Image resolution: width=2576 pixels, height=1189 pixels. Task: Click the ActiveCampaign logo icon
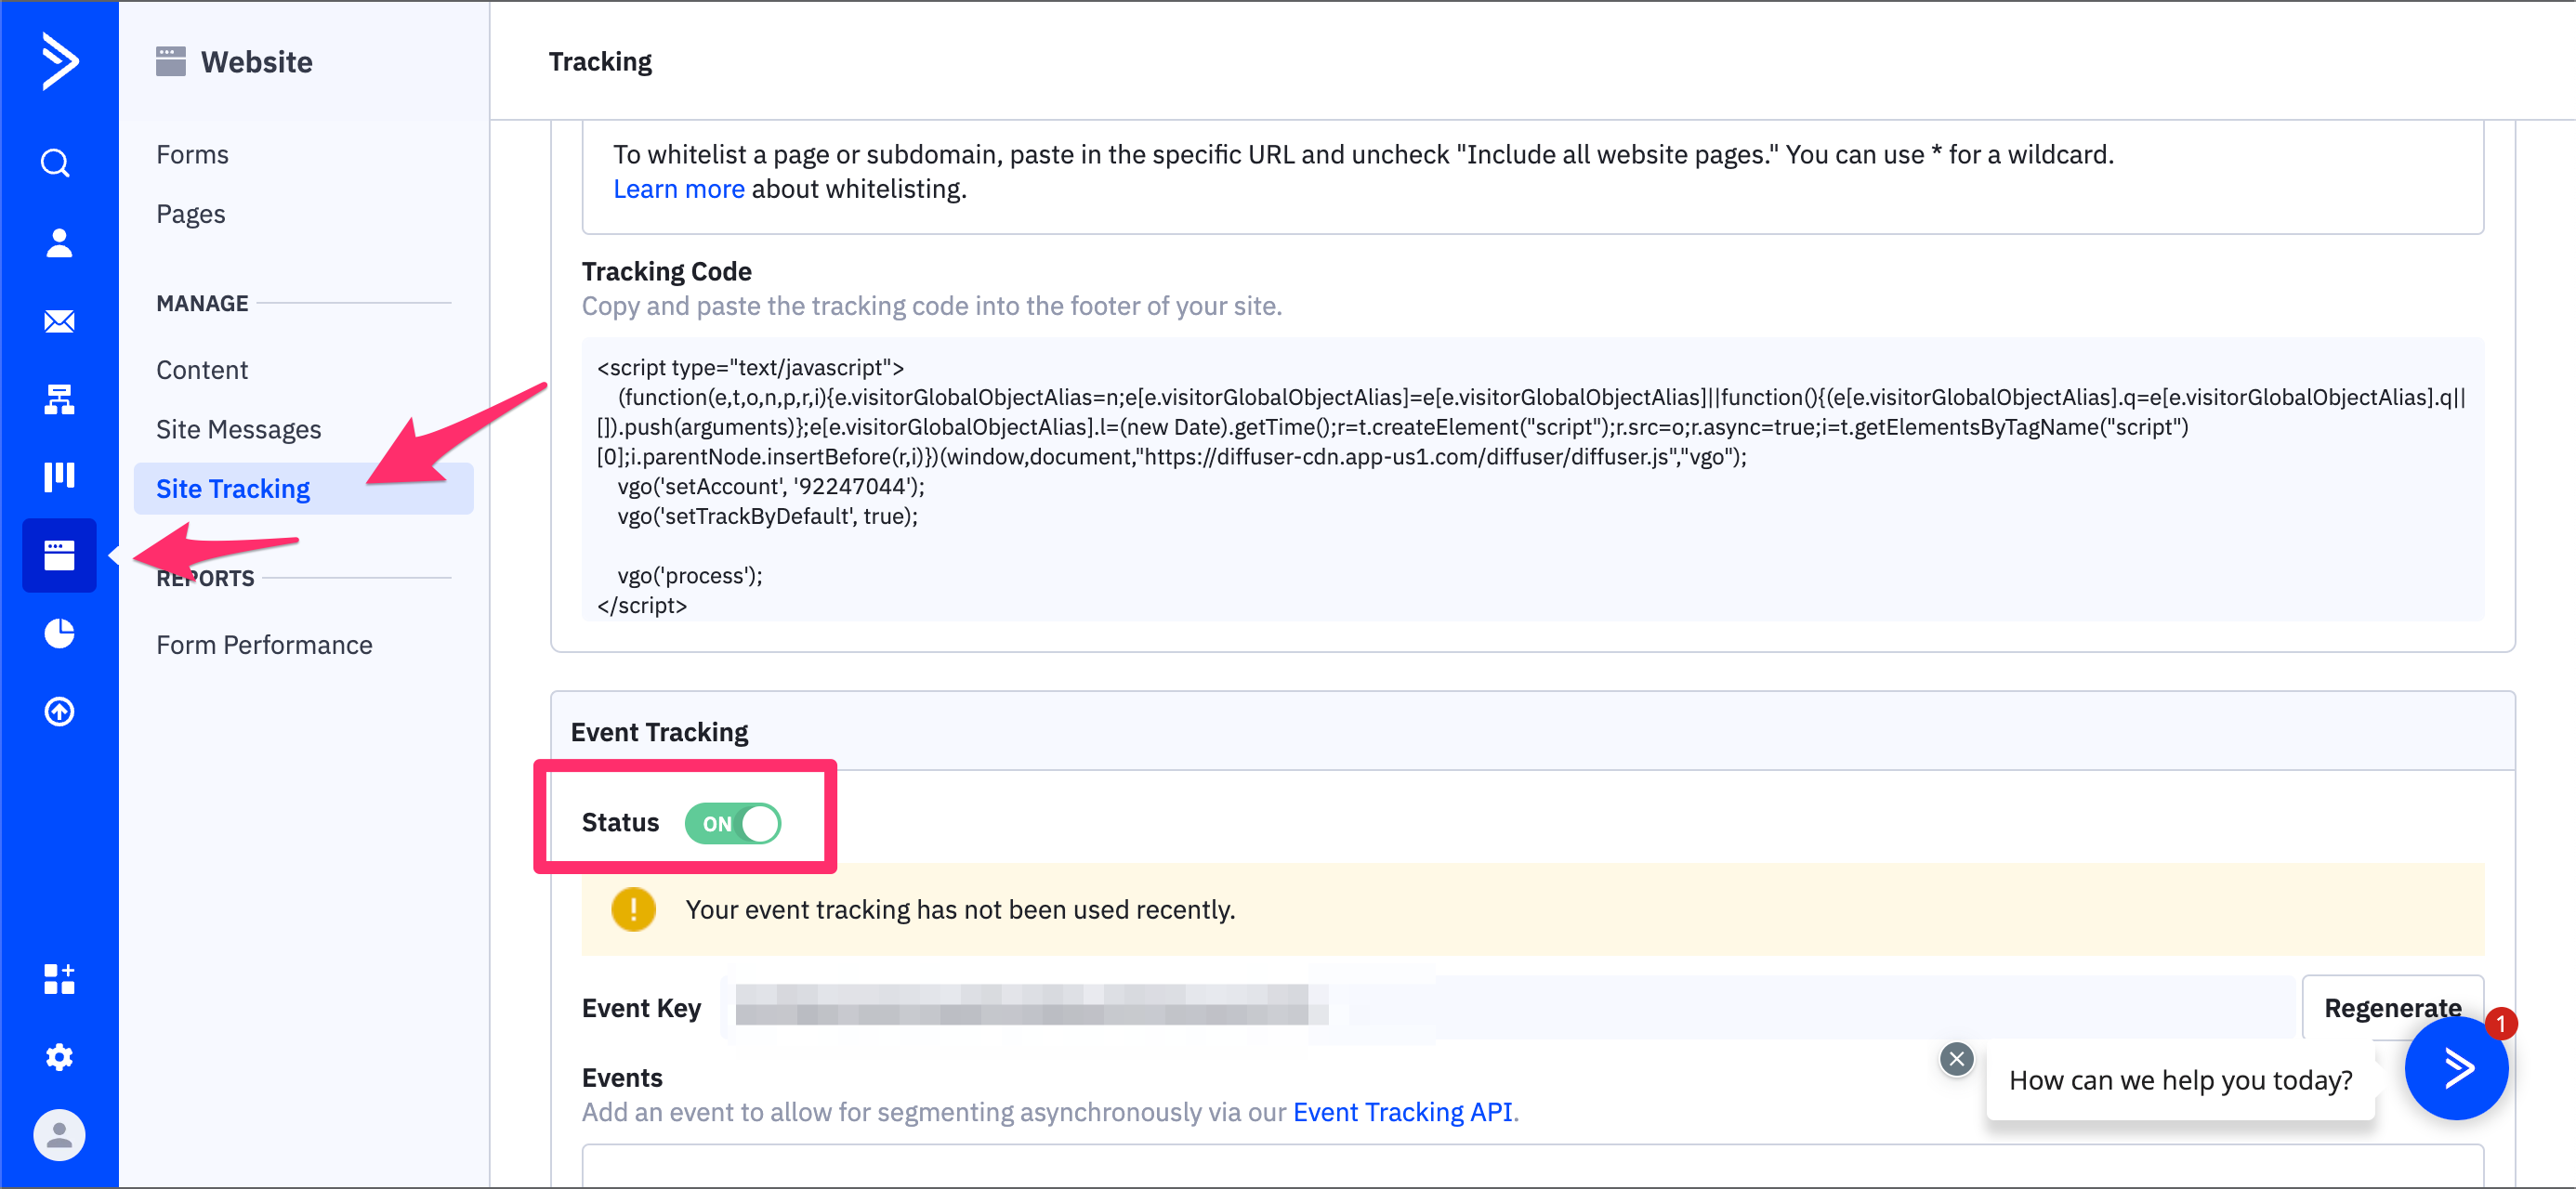click(x=59, y=61)
